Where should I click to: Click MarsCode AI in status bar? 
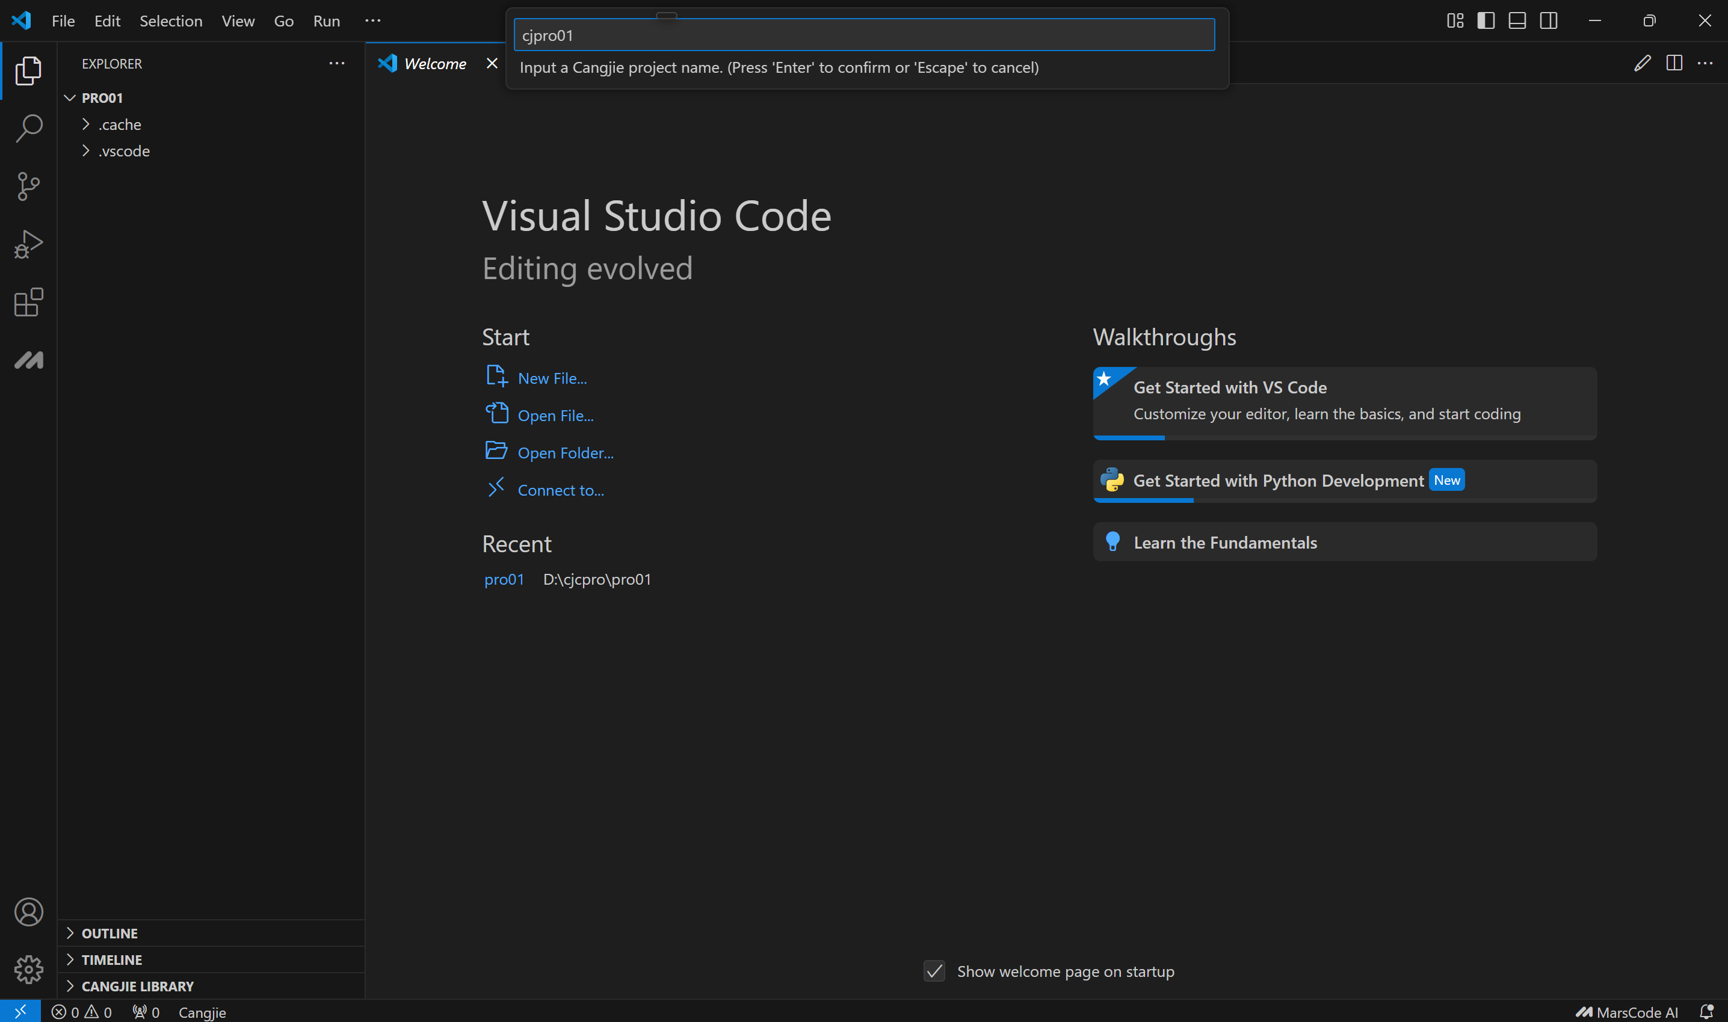pos(1626,1012)
